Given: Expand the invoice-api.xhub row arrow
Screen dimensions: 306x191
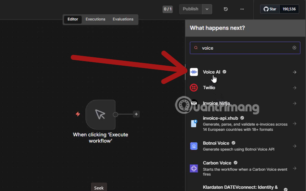Looking at the screenshot, I should coord(295,123).
